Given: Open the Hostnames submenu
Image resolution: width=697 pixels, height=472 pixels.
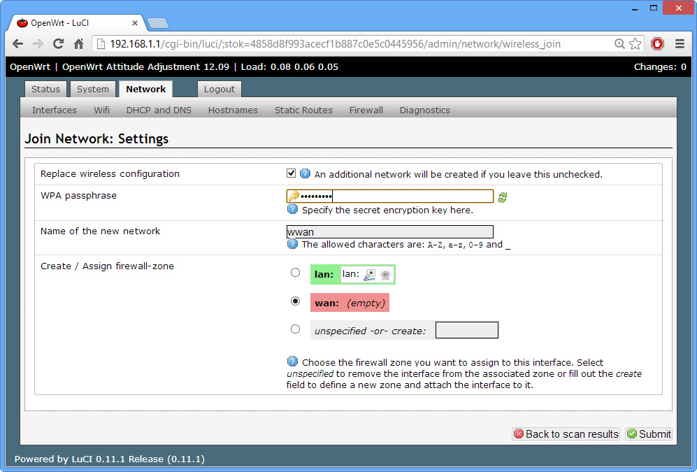Looking at the screenshot, I should pyautogui.click(x=233, y=110).
